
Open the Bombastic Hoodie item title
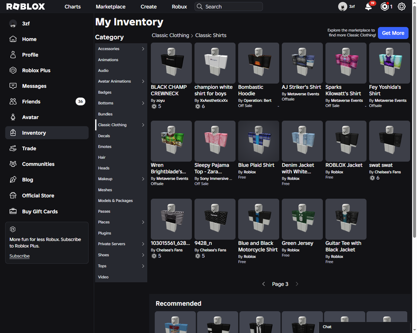click(x=251, y=90)
